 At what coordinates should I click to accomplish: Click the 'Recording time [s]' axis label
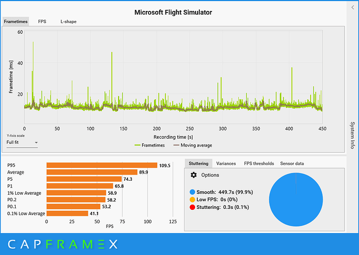tap(173, 137)
